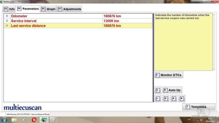Viewport: 219px width, 123px height.
Task: Select the Service interval row label
Action: coord(24,21)
